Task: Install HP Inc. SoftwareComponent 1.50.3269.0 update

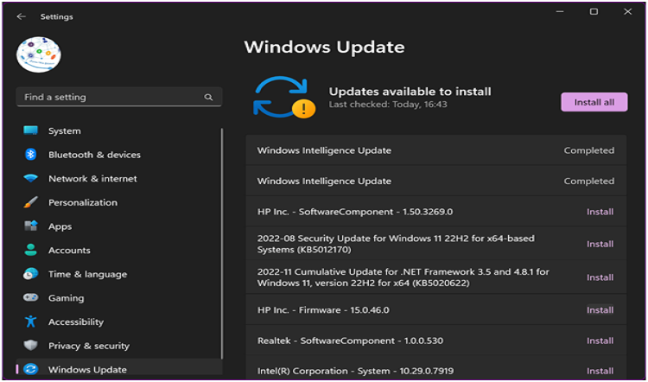Action: 600,212
